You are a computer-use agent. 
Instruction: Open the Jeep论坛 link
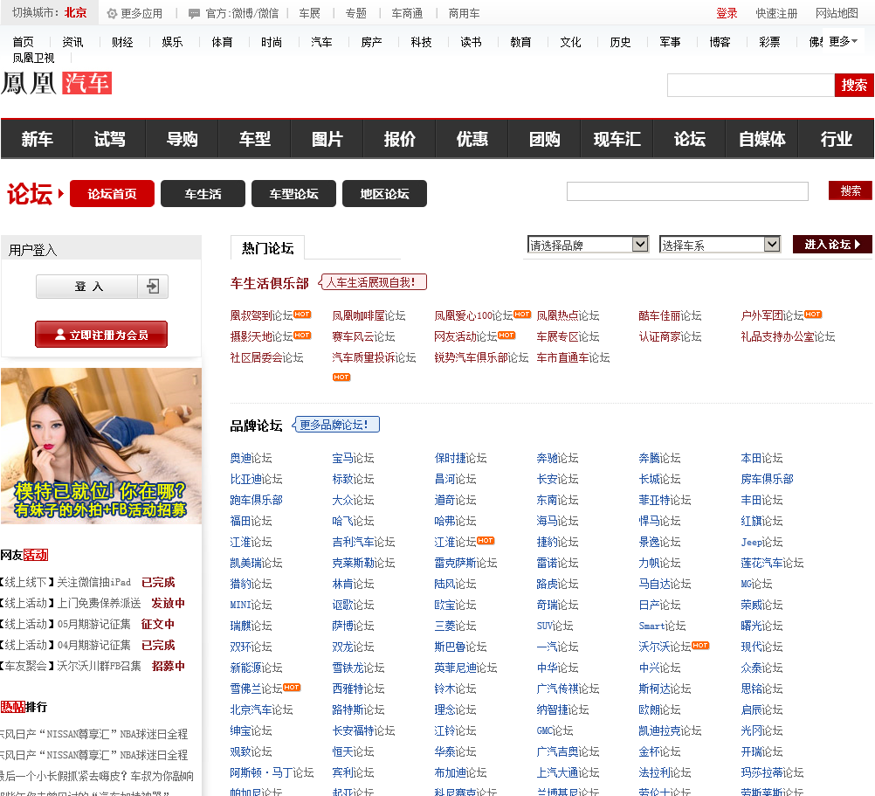click(x=761, y=542)
